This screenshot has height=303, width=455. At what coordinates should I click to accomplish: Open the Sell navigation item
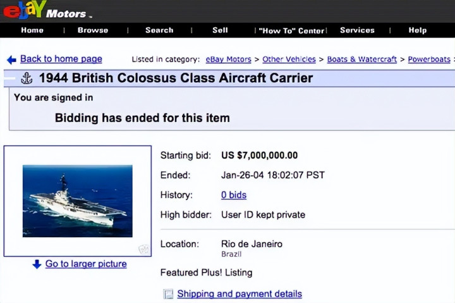pyautogui.click(x=220, y=30)
